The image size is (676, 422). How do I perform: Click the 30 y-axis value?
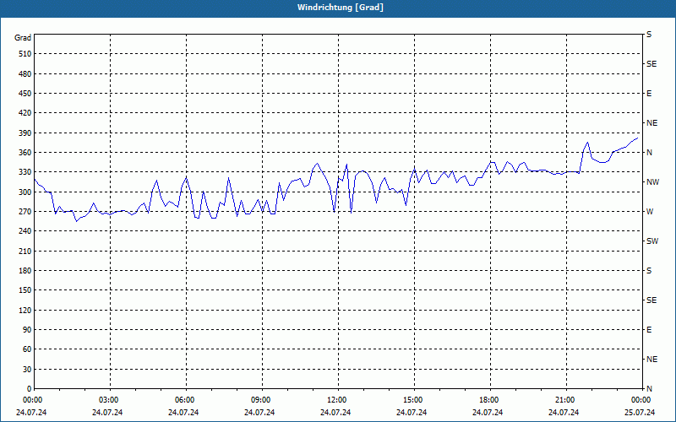27,370
